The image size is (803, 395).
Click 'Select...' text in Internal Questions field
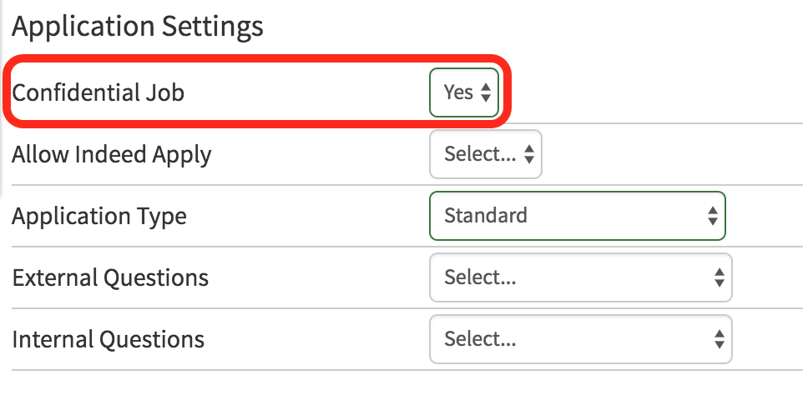[480, 339]
